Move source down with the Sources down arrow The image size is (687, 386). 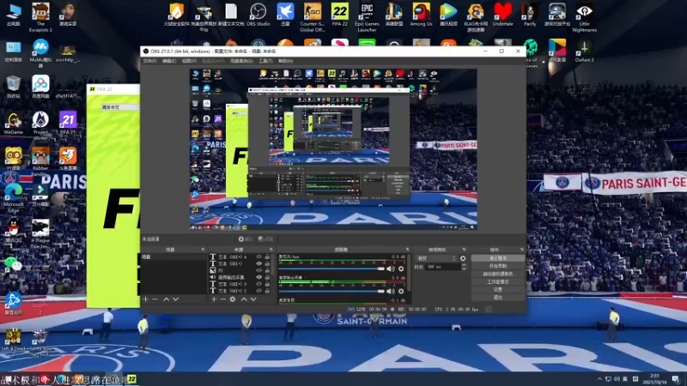click(x=253, y=299)
